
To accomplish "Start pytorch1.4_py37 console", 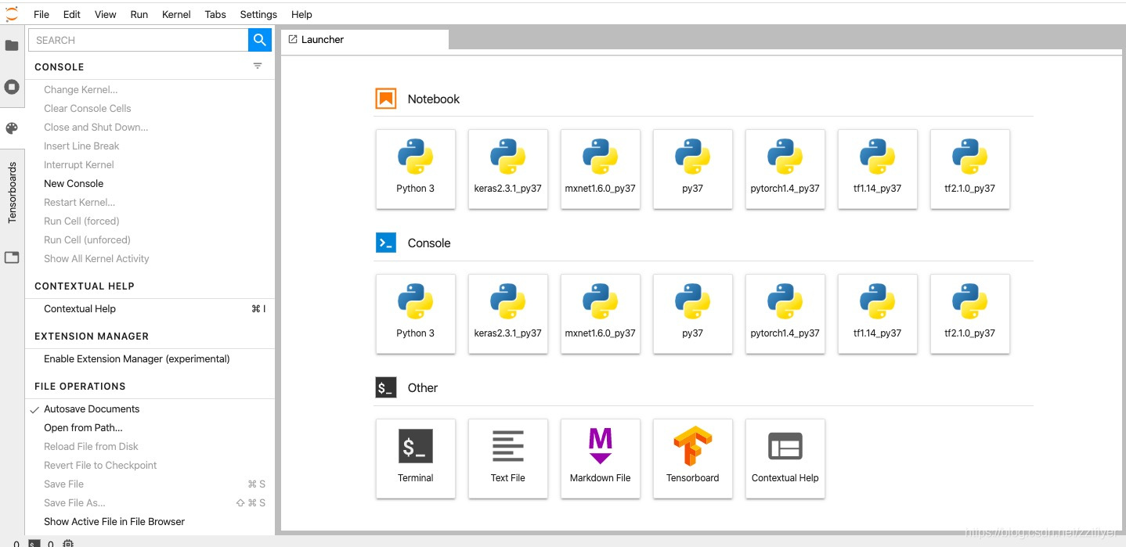I will point(785,314).
